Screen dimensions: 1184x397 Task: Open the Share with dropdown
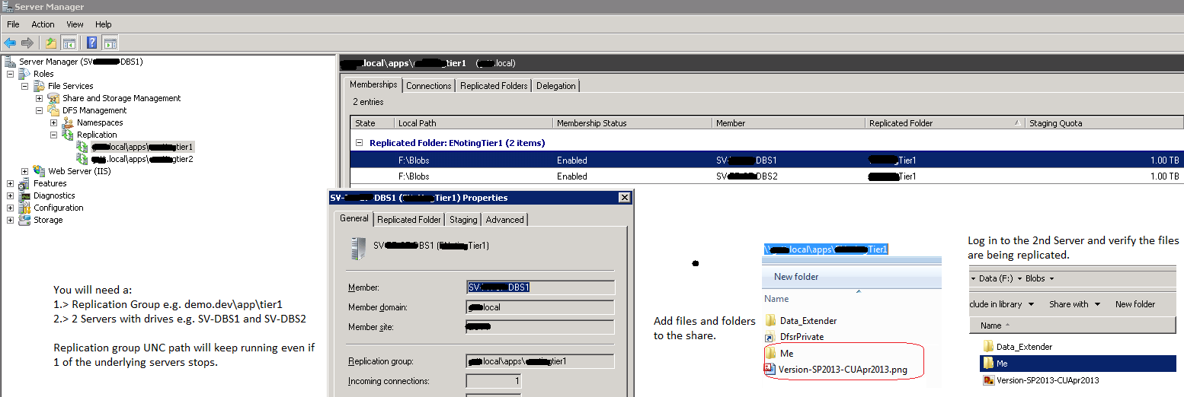1073,304
